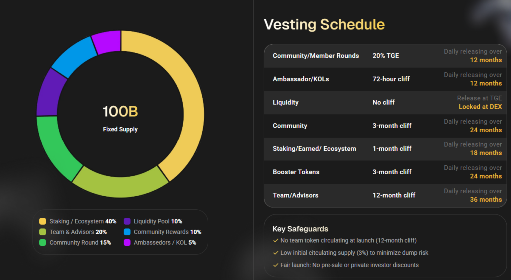The width and height of the screenshot is (511, 280).
Task: Click the Booster Tokens row label
Action: coord(296,172)
